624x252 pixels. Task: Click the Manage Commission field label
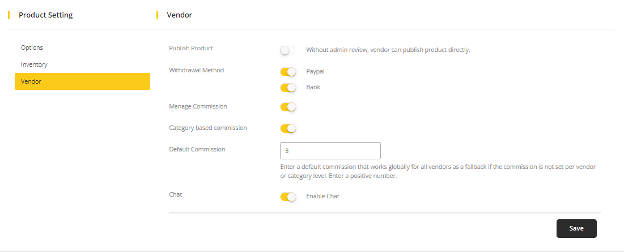198,106
